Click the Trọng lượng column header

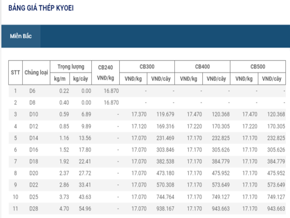pyautogui.click(x=71, y=67)
